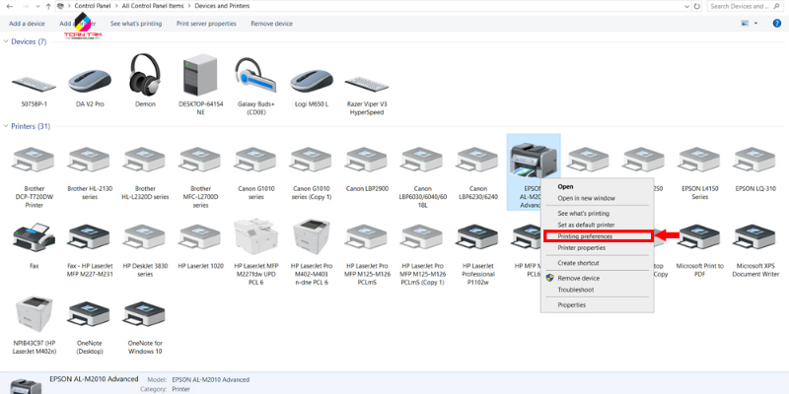Select the Razer Viper V3 HyperSpeed icon
Viewport: 789px width, 394px height.
pos(367,84)
